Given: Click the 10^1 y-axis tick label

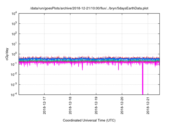Looking at the screenshot, I should 14,44.
